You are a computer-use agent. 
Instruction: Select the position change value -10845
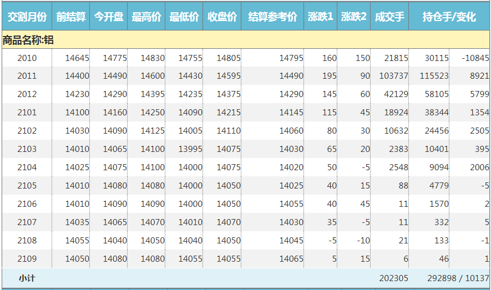[x=475, y=58]
